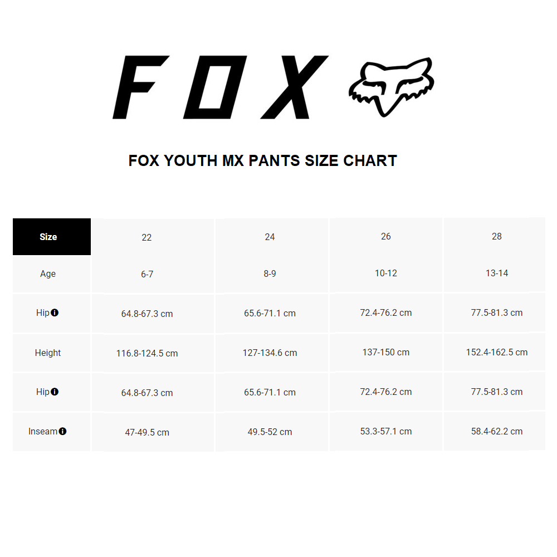Select the 58.4-62.2 cm inseam cell
The image size is (557, 557).
(497, 432)
